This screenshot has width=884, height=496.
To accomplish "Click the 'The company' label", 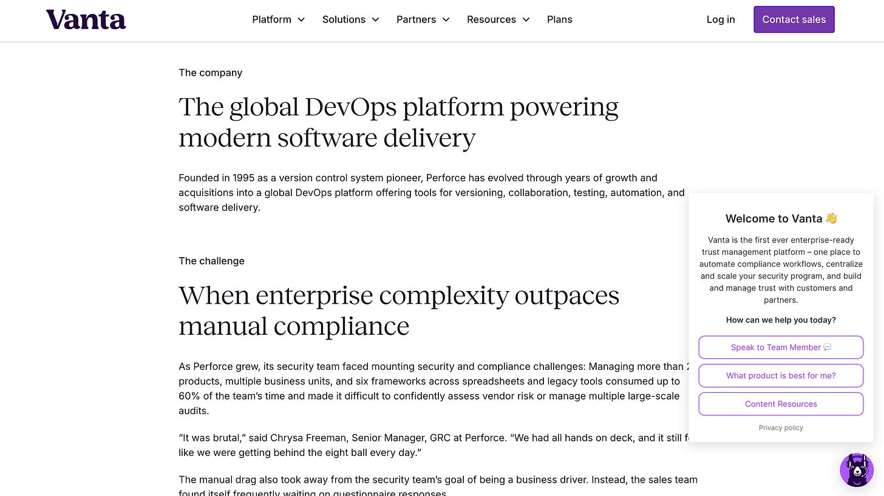I will click(210, 73).
